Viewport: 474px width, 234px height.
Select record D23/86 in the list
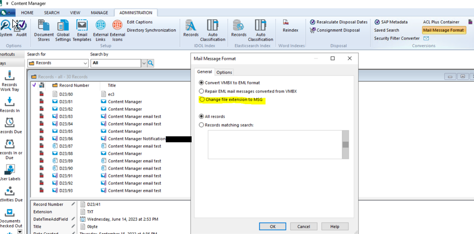click(x=67, y=139)
